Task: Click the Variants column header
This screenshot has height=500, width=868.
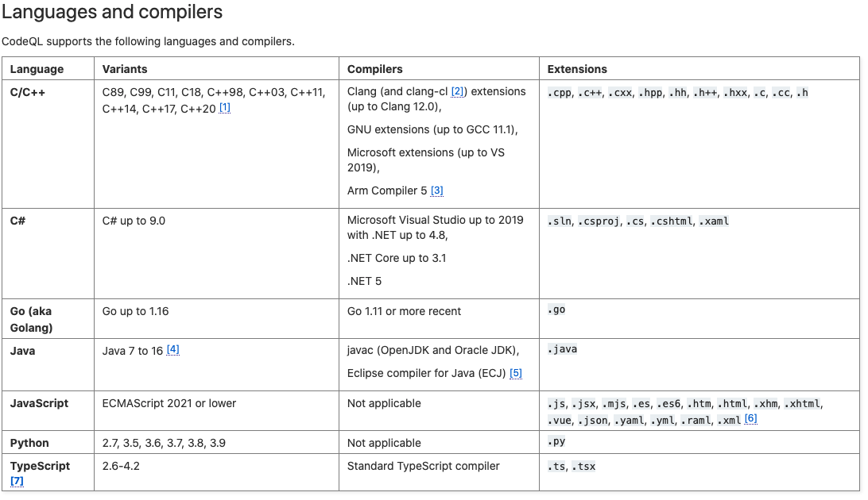Action: tap(125, 69)
